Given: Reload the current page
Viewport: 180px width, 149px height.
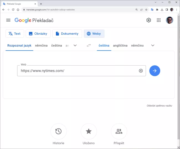Looking at the screenshot, I should point(13,10).
